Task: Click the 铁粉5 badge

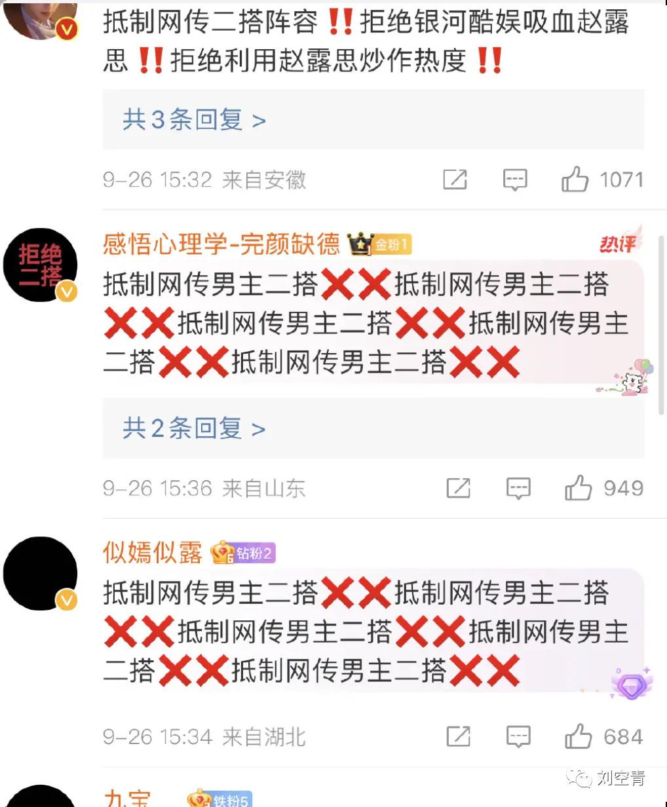Action: [219, 798]
